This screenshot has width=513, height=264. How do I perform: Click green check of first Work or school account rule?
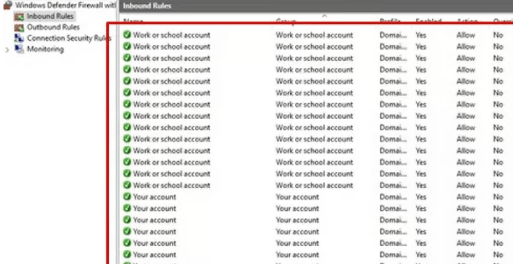pos(128,34)
